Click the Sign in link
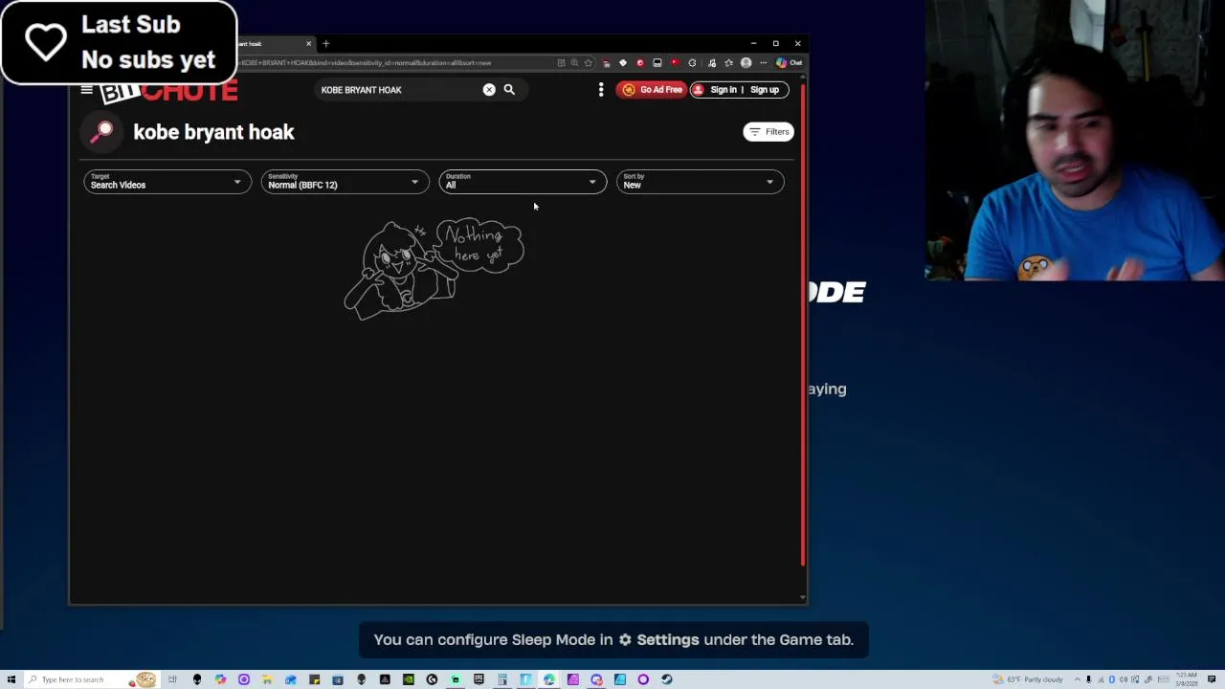Screen dimensions: 1225x689 pyautogui.click(x=724, y=90)
